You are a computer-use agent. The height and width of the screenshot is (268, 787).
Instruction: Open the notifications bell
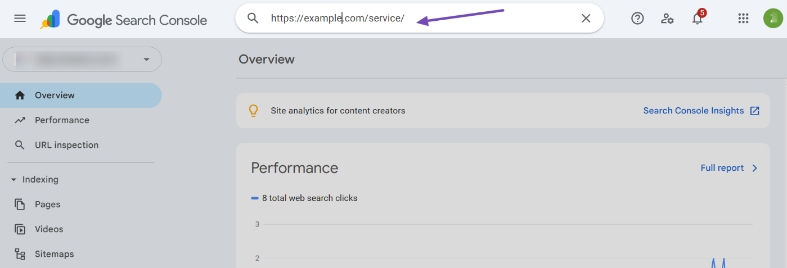click(x=697, y=19)
